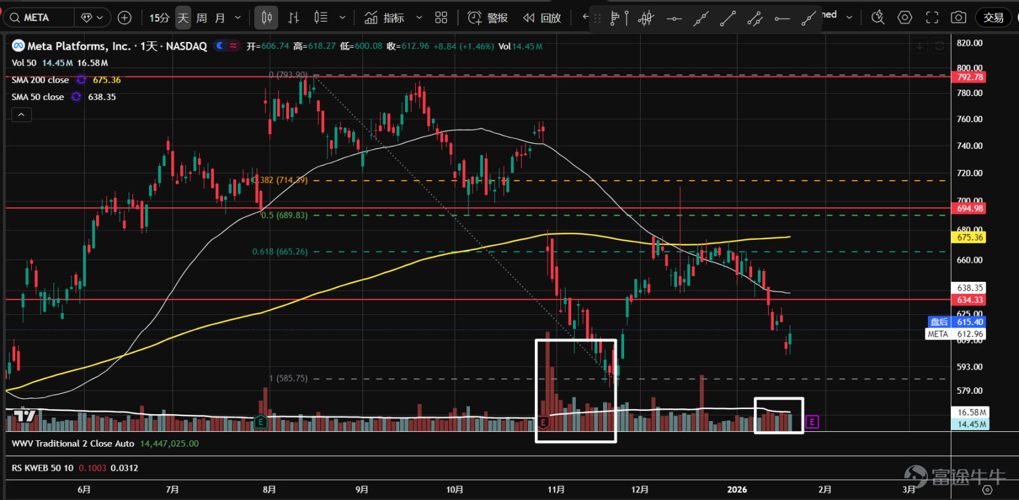Open the layout templates grid icon
This screenshot has width=1019, height=500.
441,18
